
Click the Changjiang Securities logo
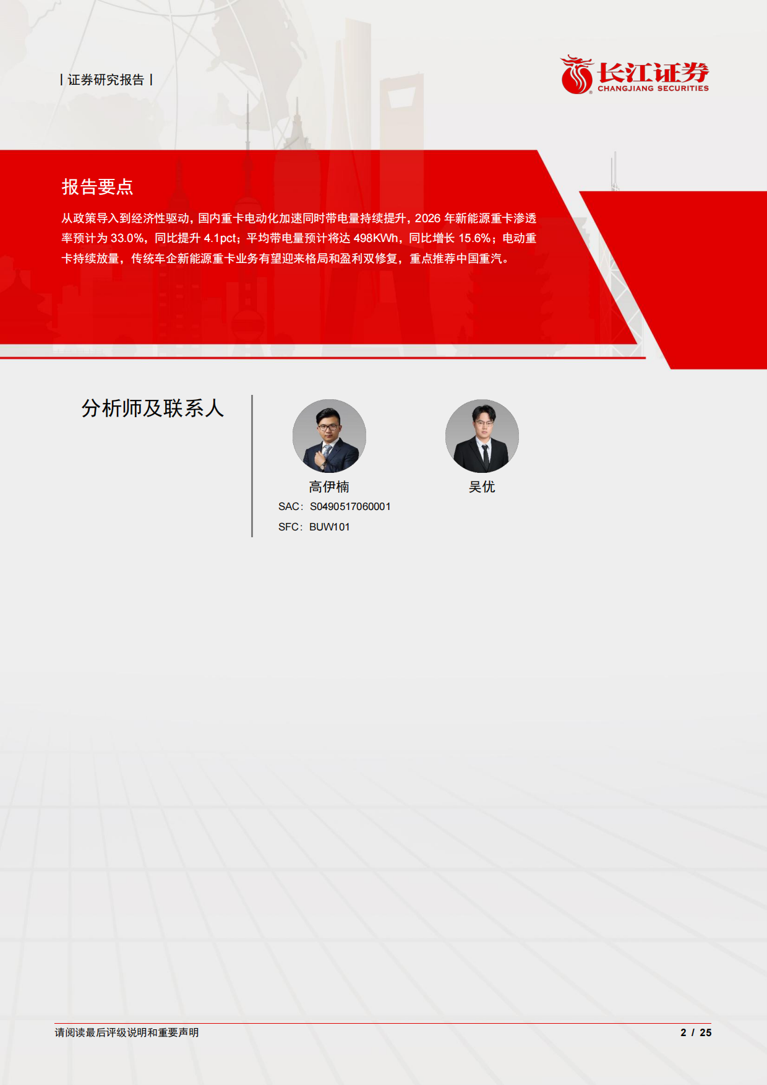coord(635,74)
